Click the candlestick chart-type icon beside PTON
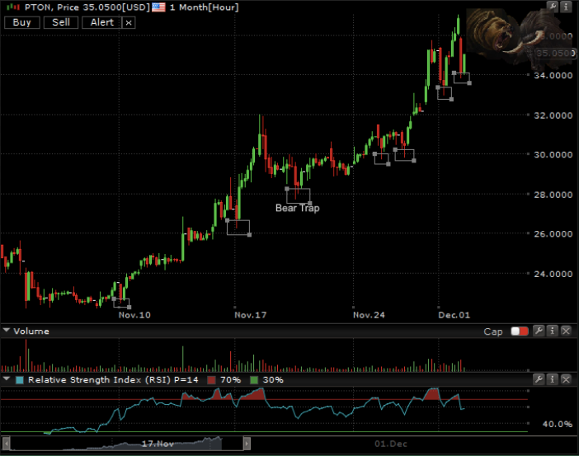Screen dimensions: 579x456 (x=13, y=7)
